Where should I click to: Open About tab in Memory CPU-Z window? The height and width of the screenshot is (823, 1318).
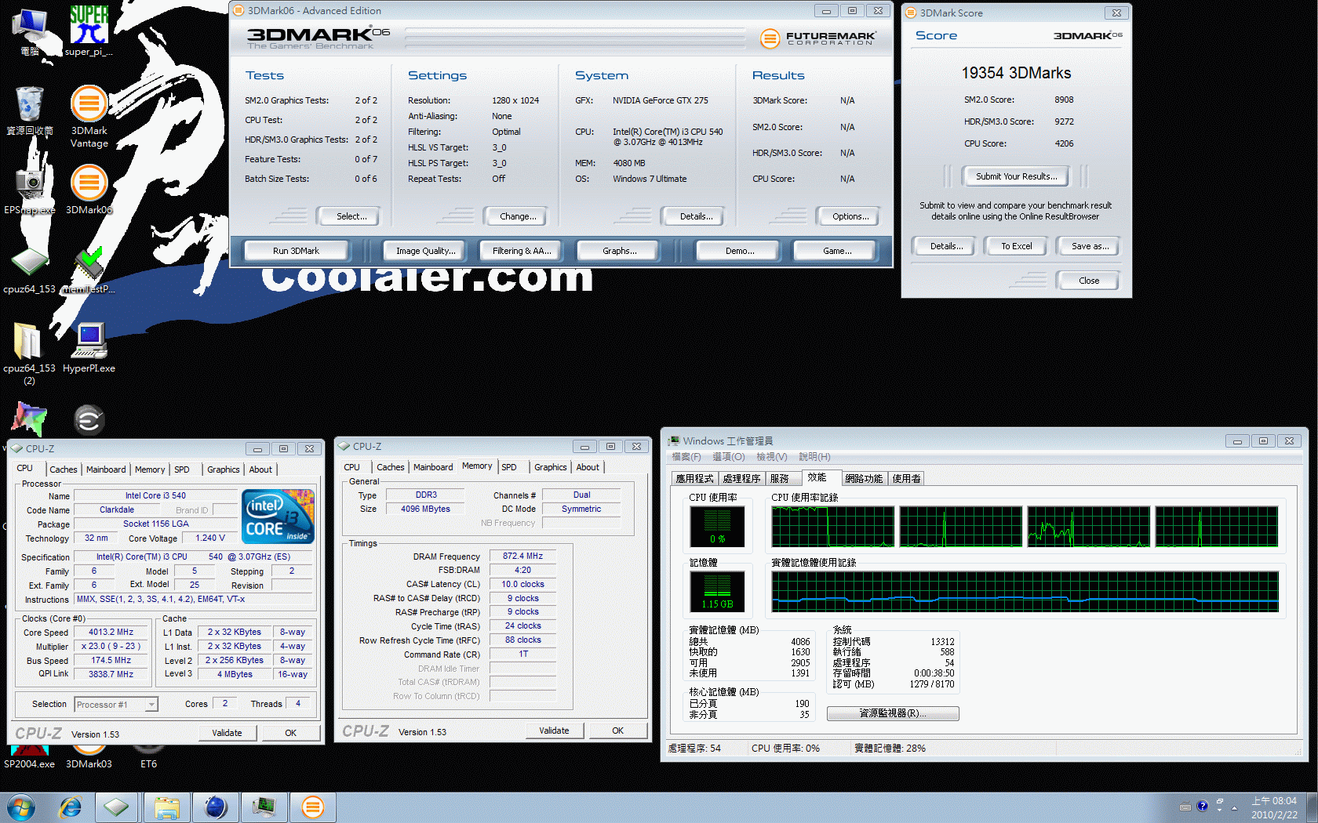tap(588, 467)
